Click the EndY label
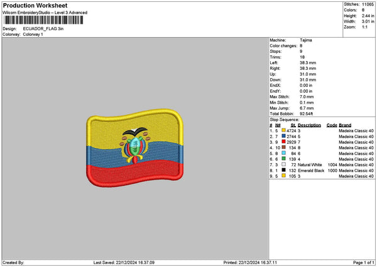Image resolution: width=377 pixels, height=267 pixels. coord(275,91)
